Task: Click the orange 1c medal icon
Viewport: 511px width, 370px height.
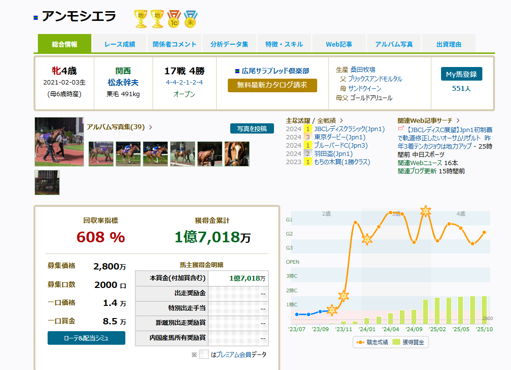Action: click(x=174, y=18)
